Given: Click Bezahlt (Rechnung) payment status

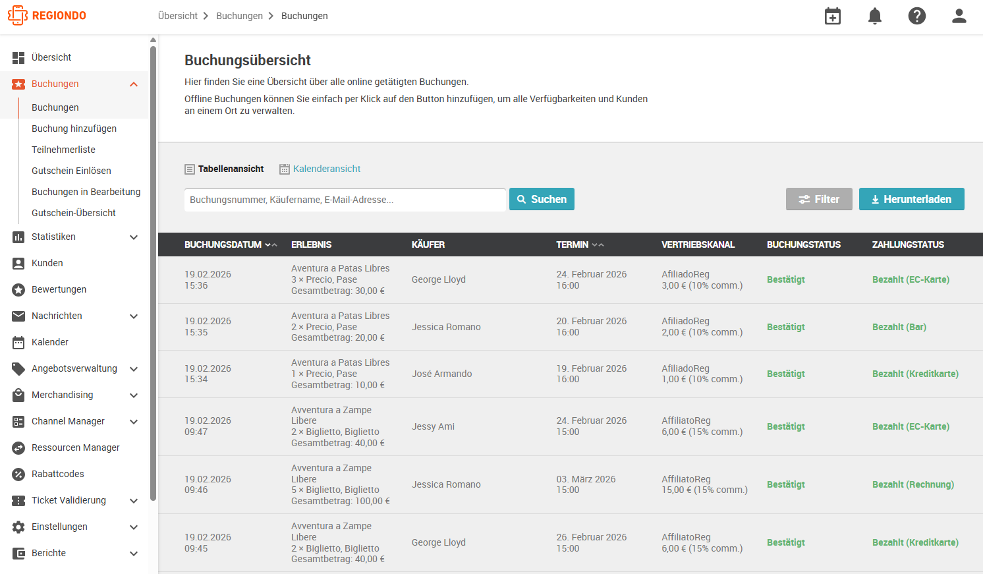Looking at the screenshot, I should (913, 484).
